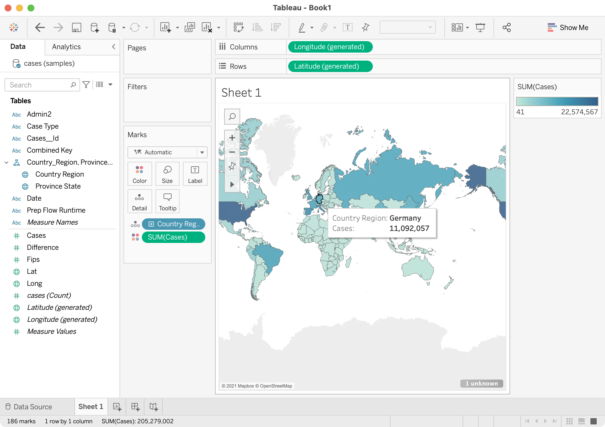Screen dimensions: 605x427
Task: Click the New Dashboard icon at bottom
Action: (x=135, y=407)
